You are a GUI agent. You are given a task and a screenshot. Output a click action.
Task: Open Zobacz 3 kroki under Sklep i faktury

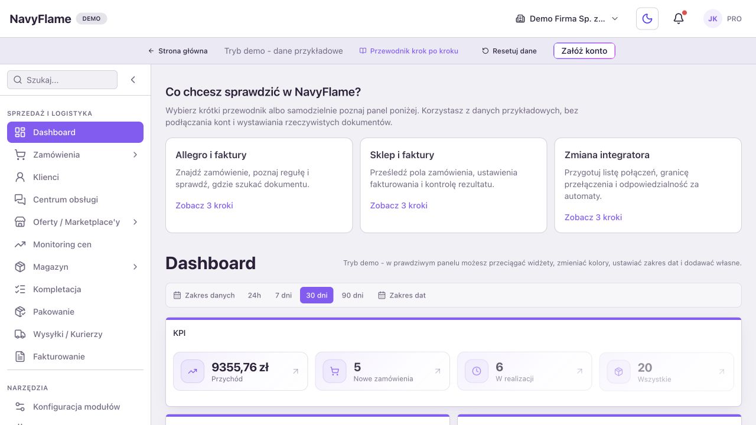click(x=399, y=205)
